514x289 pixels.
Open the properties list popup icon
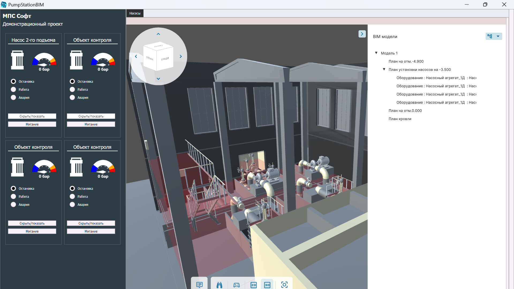coord(199,285)
